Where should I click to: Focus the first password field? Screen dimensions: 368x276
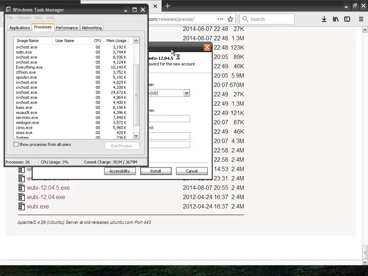(169, 136)
